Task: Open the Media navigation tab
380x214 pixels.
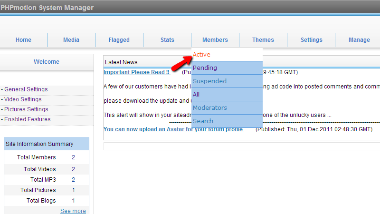Action: point(71,40)
